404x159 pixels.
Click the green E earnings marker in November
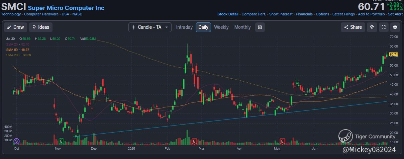tap(61, 141)
